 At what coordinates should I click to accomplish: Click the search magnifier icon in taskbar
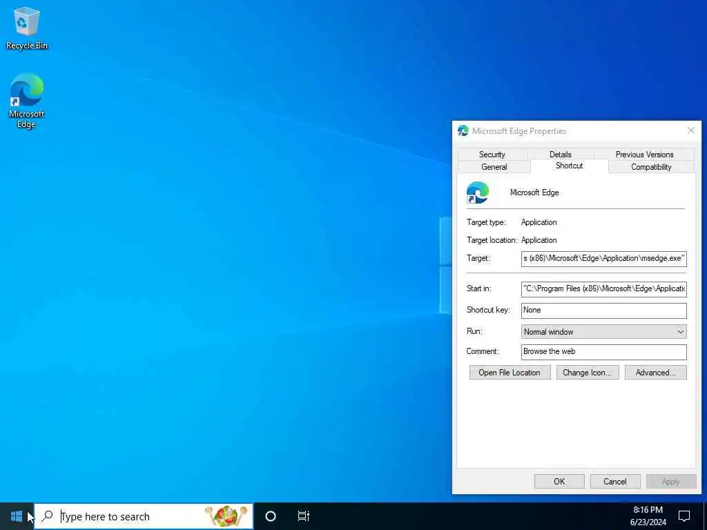pos(48,516)
